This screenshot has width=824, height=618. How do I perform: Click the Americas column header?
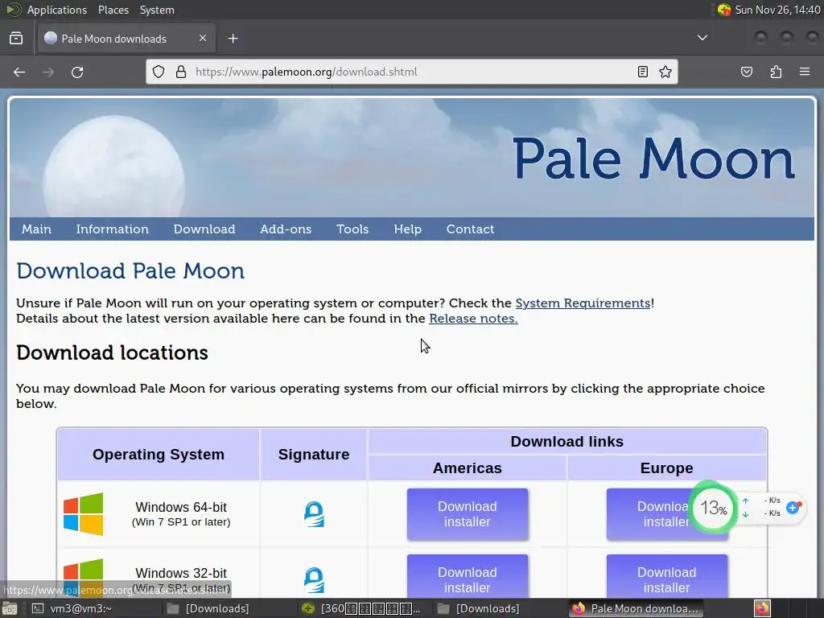[x=468, y=468]
